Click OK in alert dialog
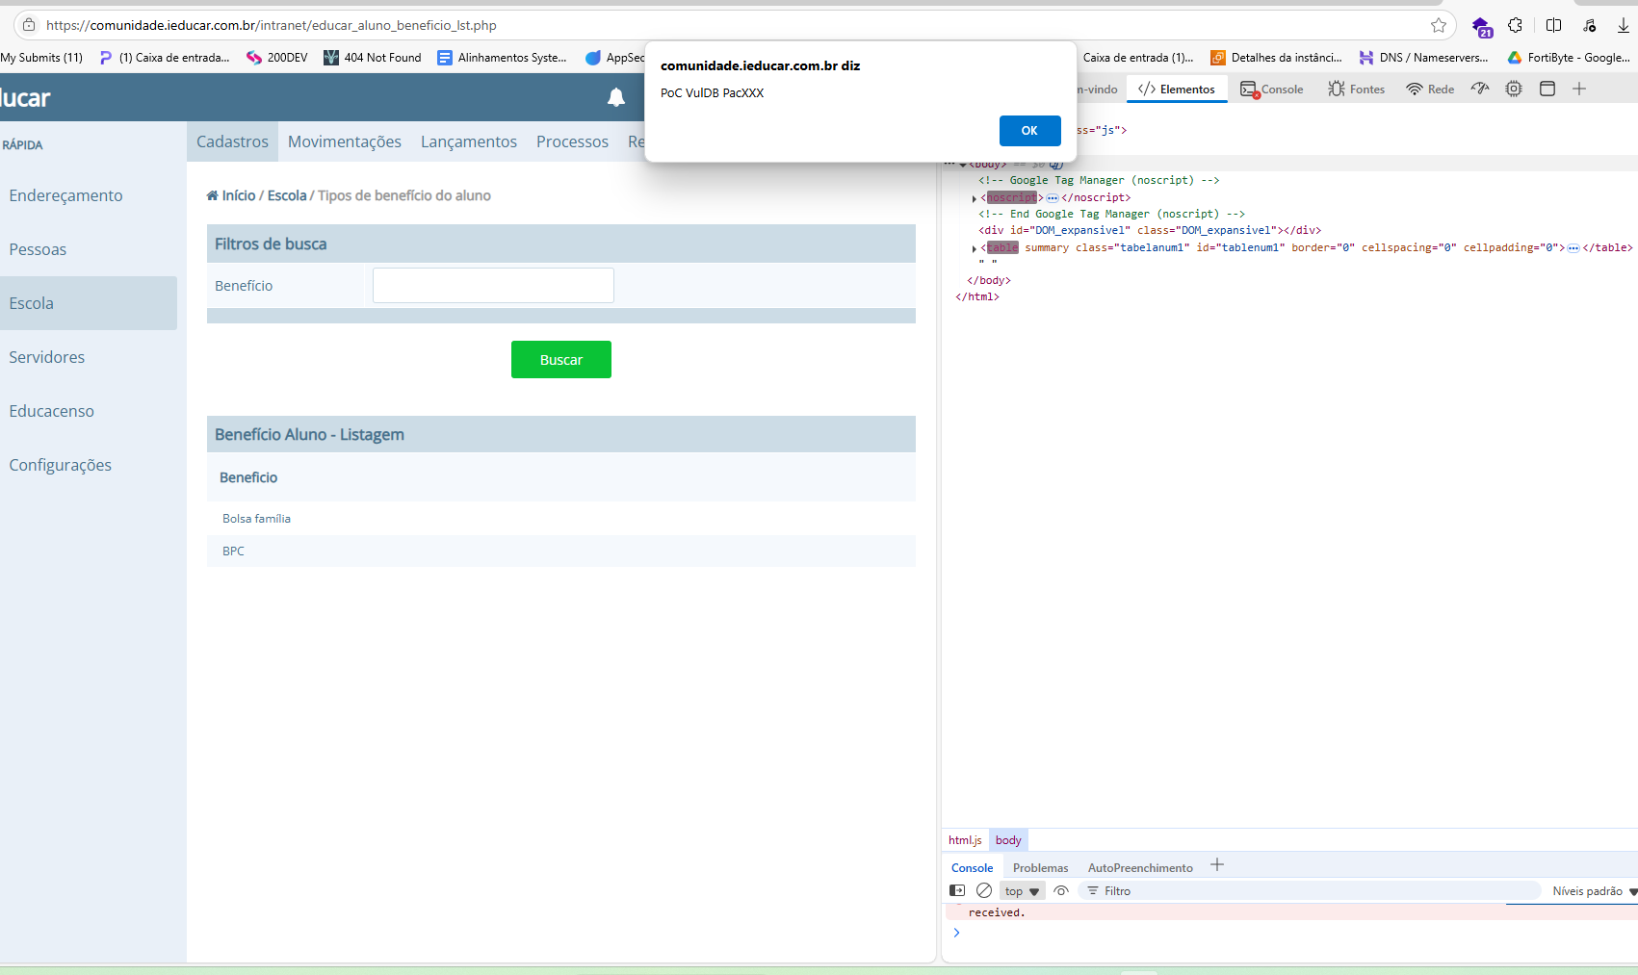1638x975 pixels. point(1029,130)
